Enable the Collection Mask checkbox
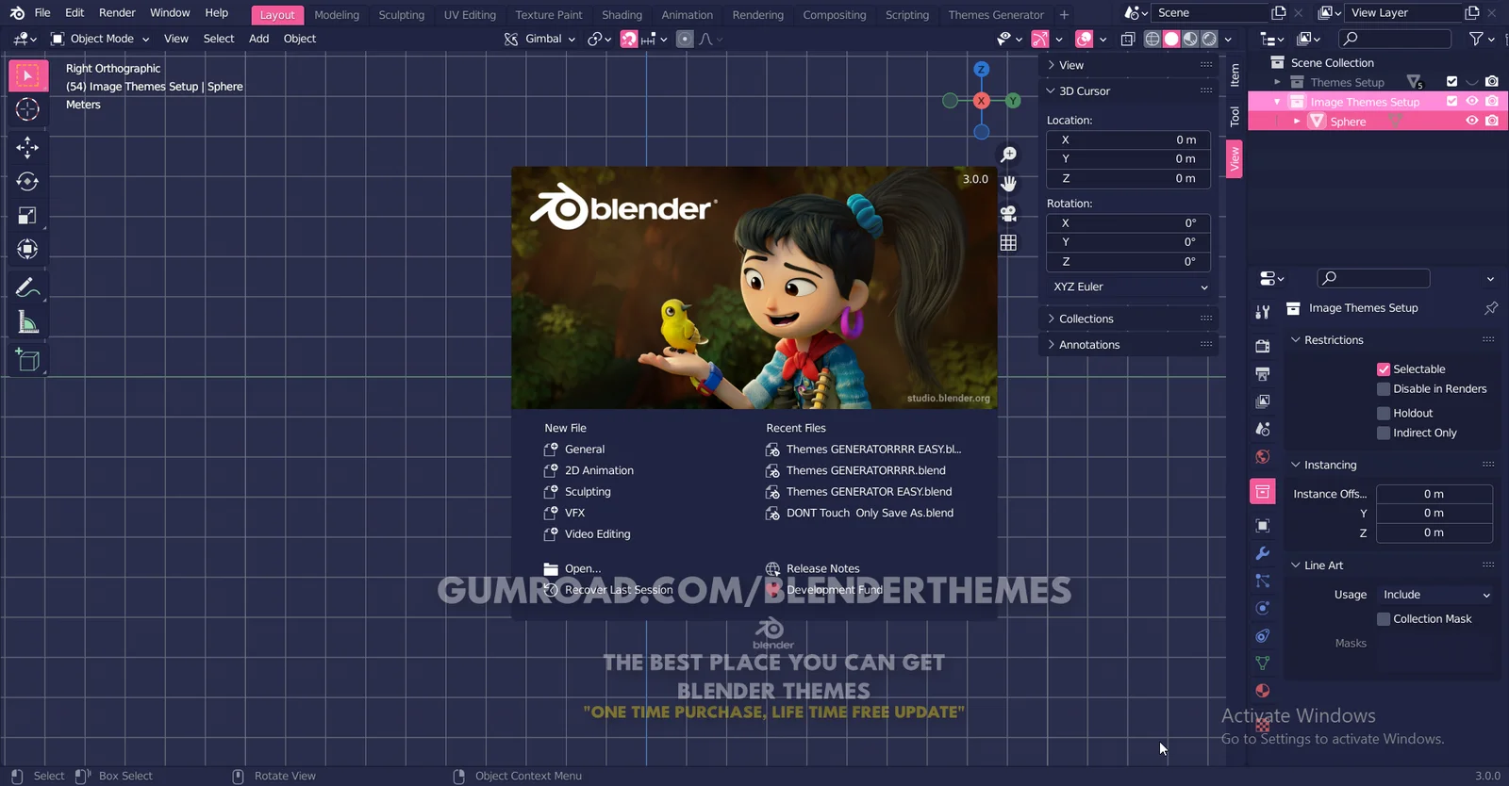This screenshot has height=786, width=1509. (x=1384, y=619)
